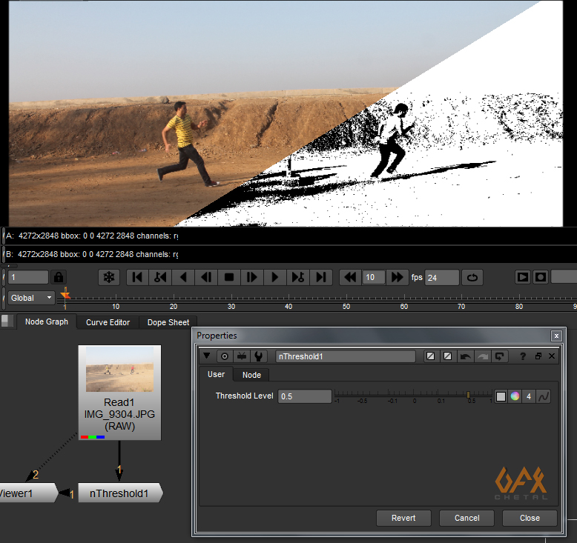Click the Threshold Level value field
577x543 pixels.
(x=304, y=396)
